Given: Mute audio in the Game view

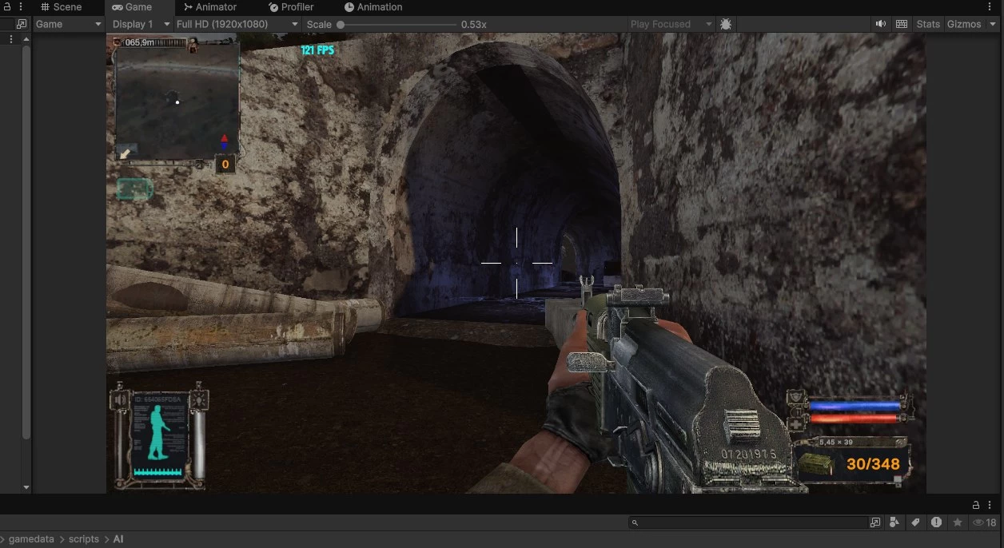Looking at the screenshot, I should 880,24.
